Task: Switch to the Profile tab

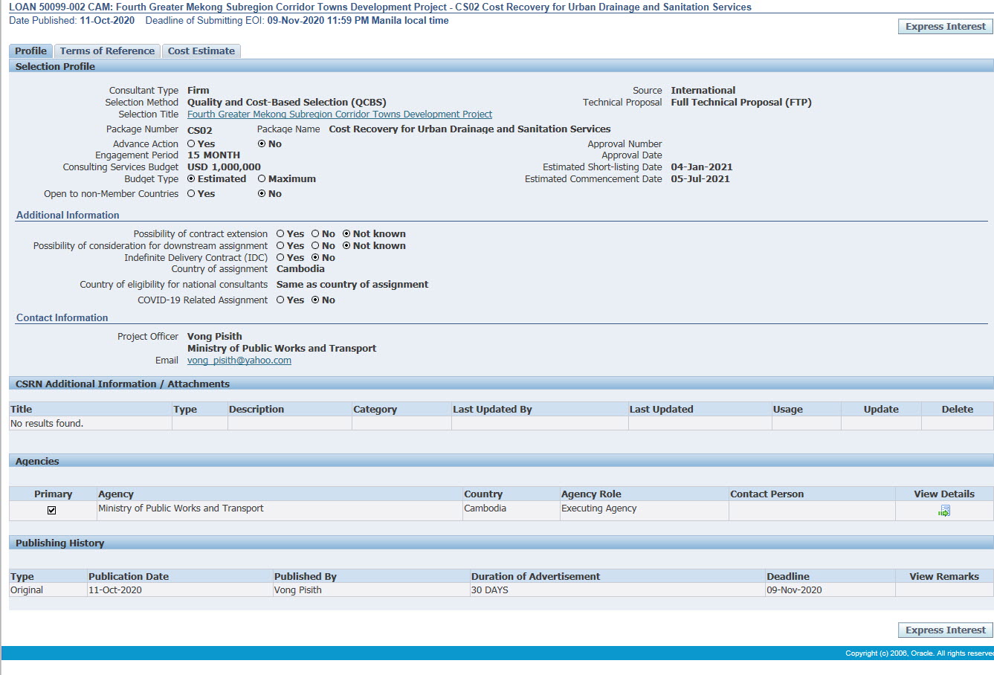Action: coord(30,51)
